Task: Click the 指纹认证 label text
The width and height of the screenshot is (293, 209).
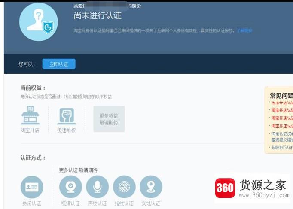Action: (x=124, y=203)
